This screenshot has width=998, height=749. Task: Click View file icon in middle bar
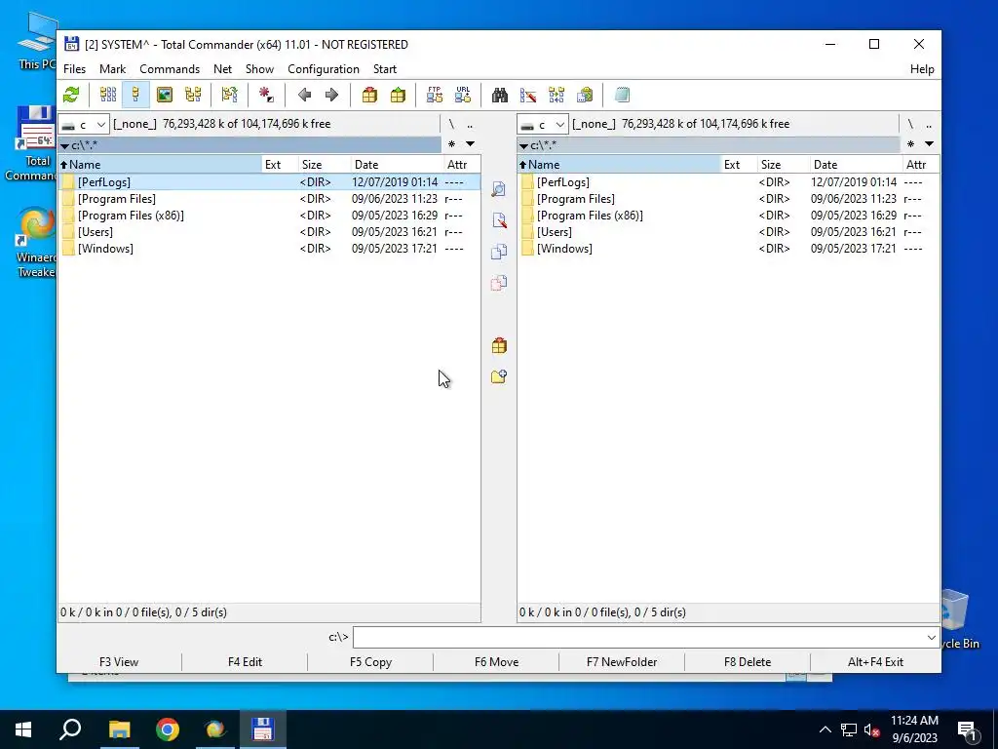(x=499, y=189)
